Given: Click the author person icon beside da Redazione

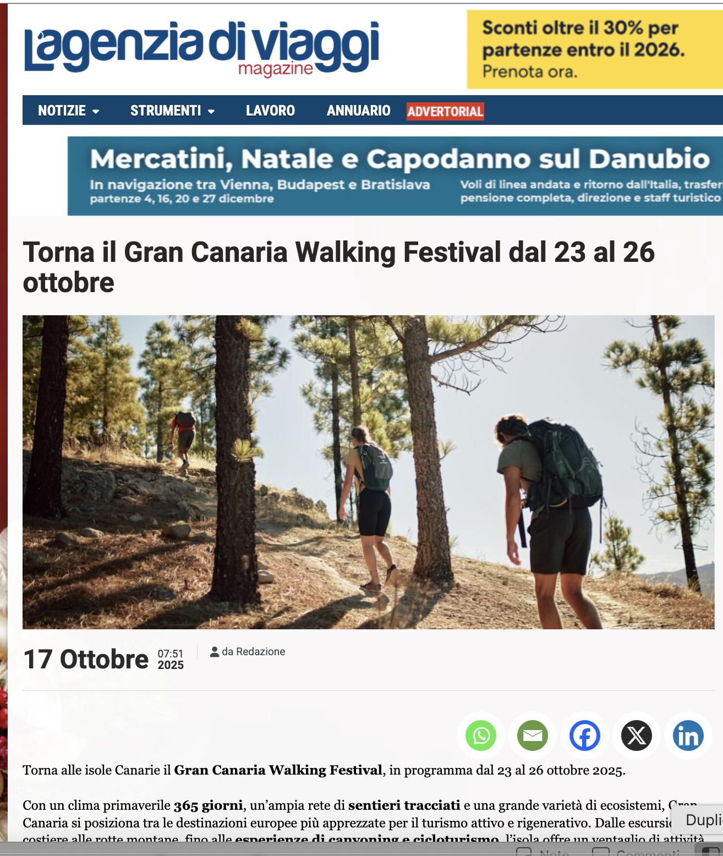Looking at the screenshot, I should click(215, 652).
